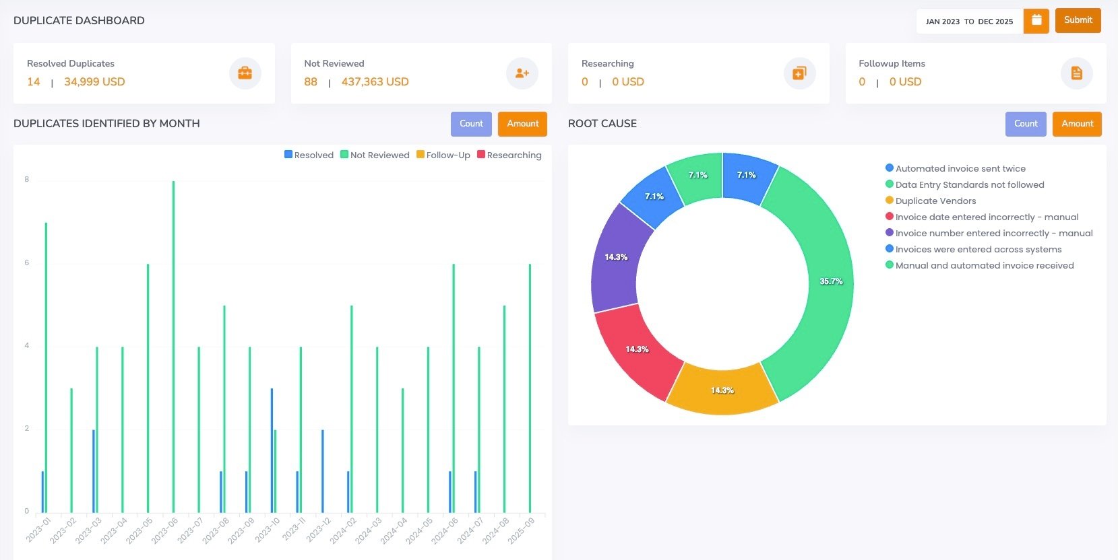Open the calendar date picker icon
The height and width of the screenshot is (560, 1118).
[1036, 21]
